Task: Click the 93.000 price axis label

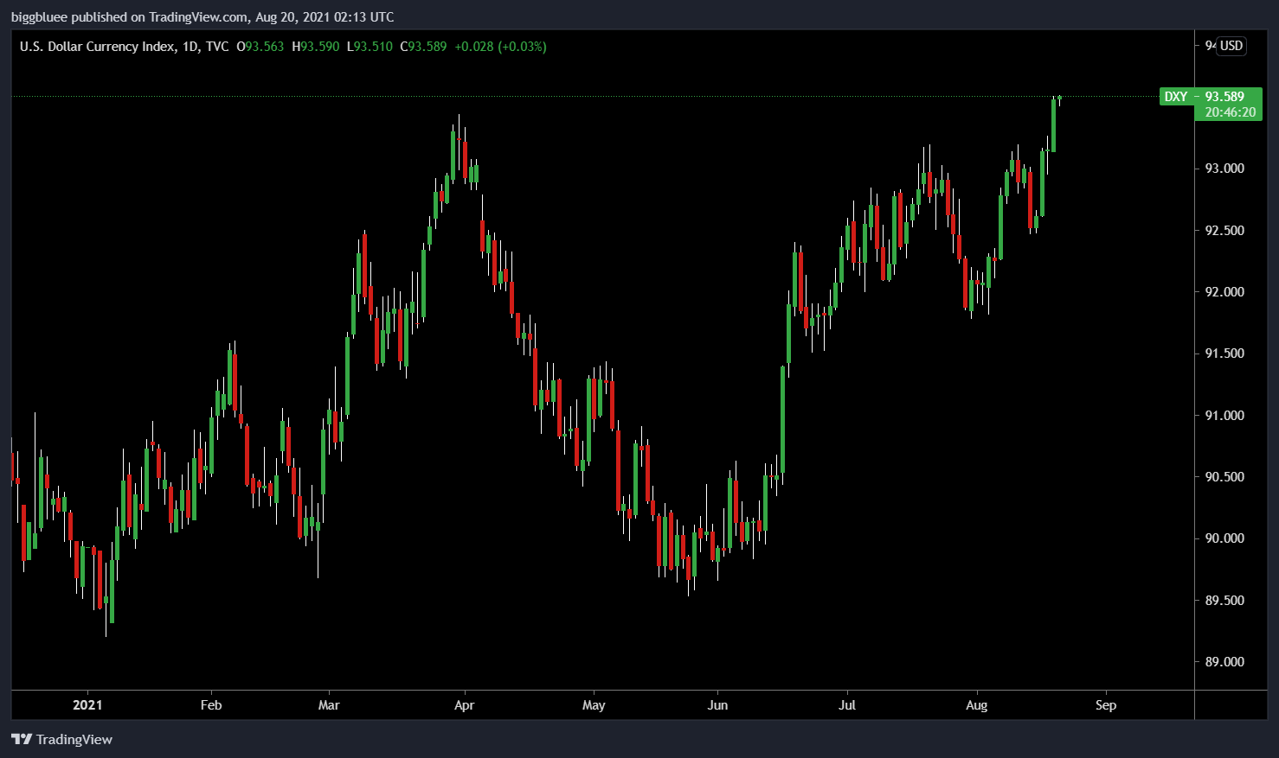Action: pos(1224,169)
